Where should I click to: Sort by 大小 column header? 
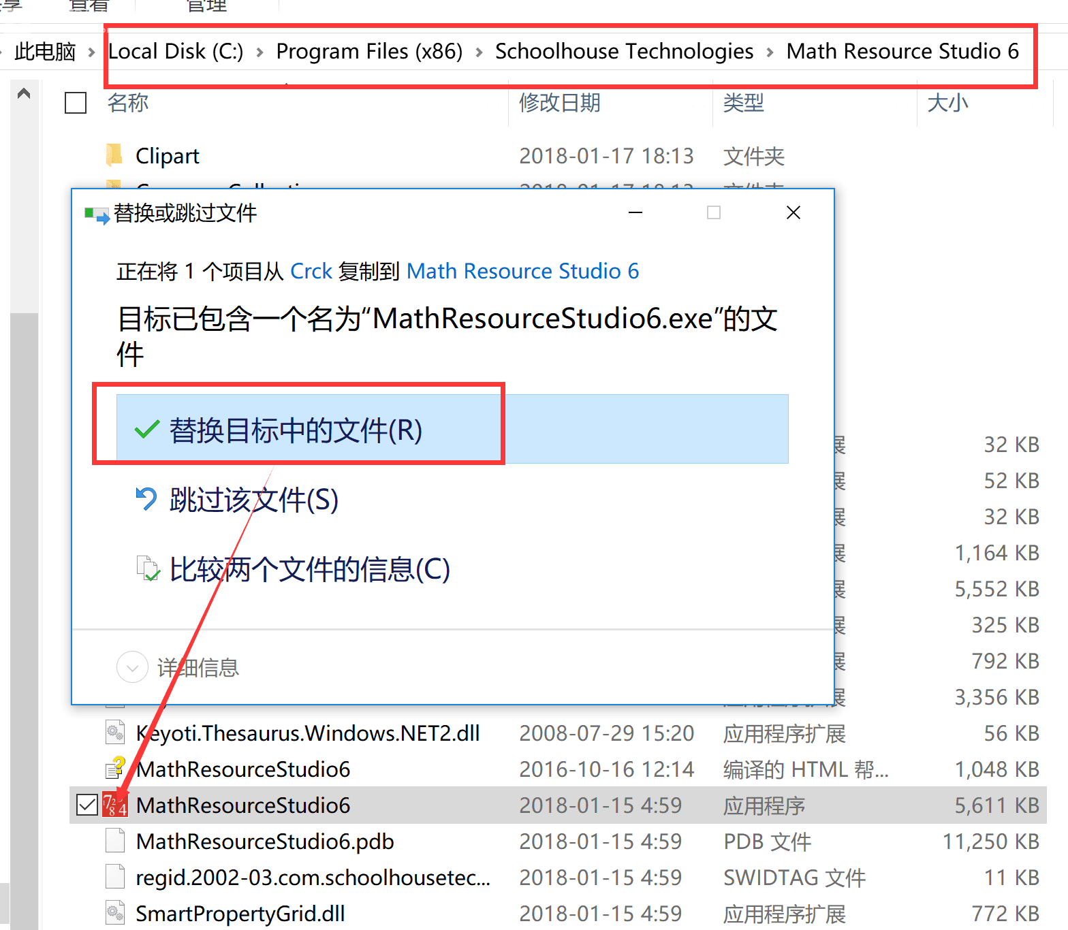(x=948, y=103)
